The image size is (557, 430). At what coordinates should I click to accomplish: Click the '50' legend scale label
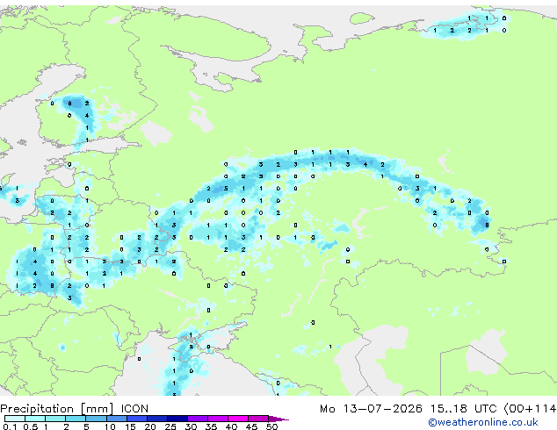(x=271, y=426)
